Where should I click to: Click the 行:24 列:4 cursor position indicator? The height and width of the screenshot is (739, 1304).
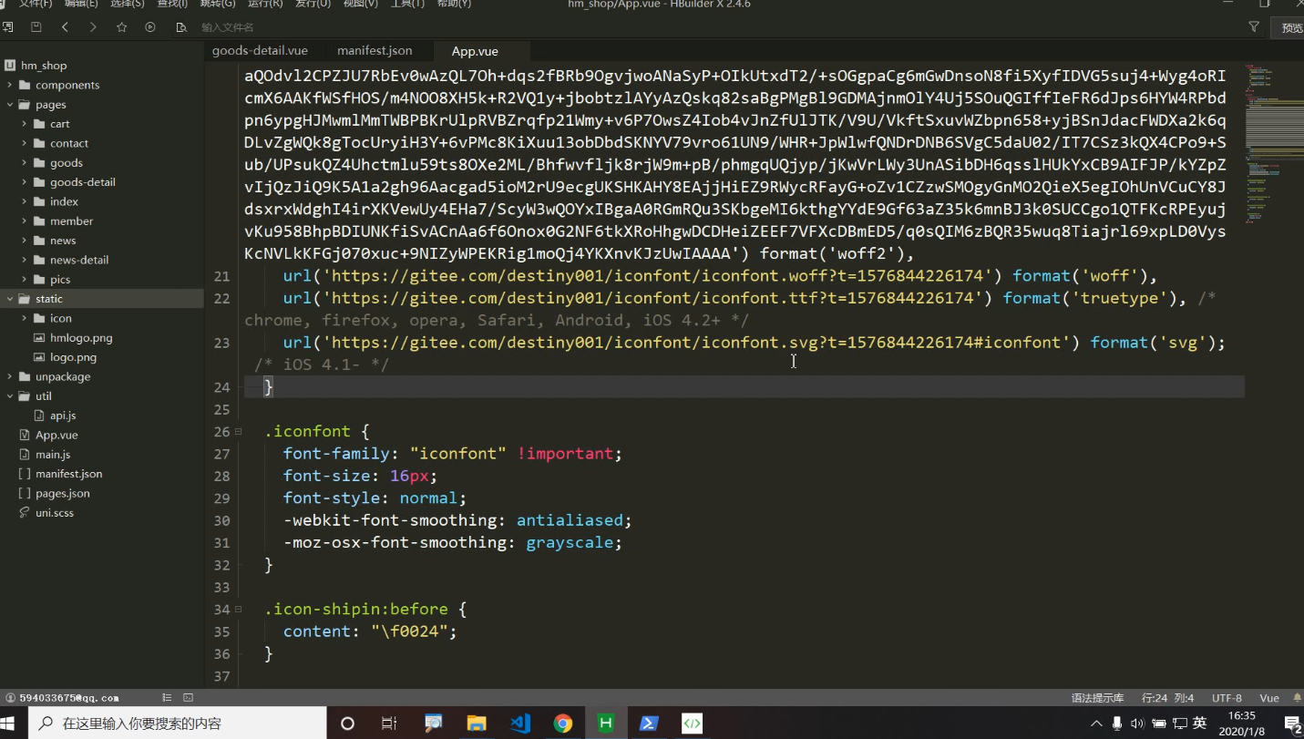(x=1168, y=698)
